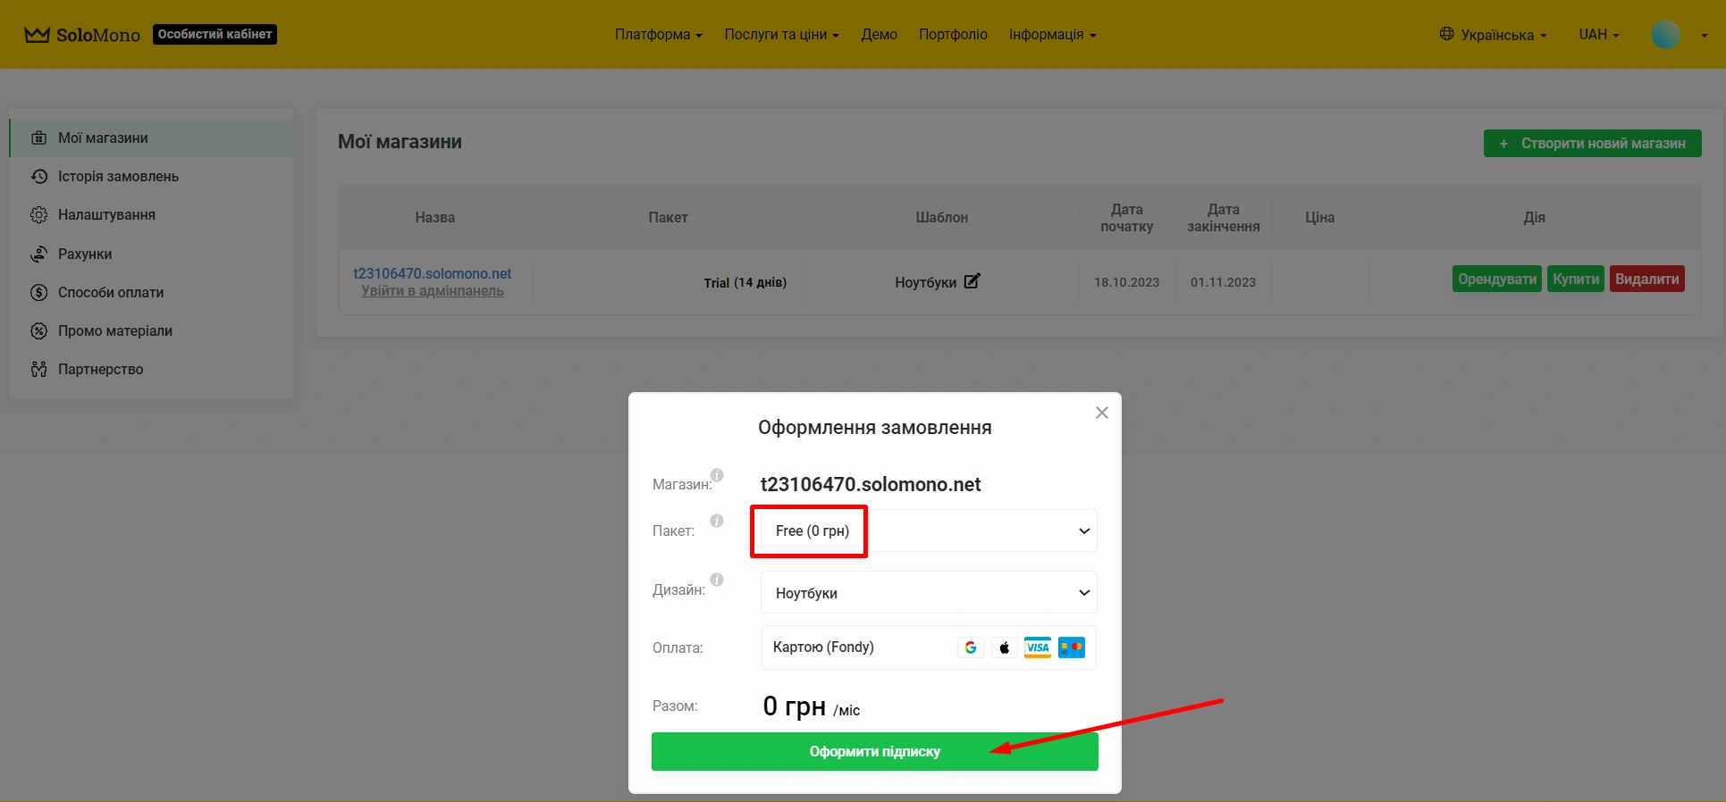
Task: Follow the Увійти в адмінпанель link
Action: [433, 291]
